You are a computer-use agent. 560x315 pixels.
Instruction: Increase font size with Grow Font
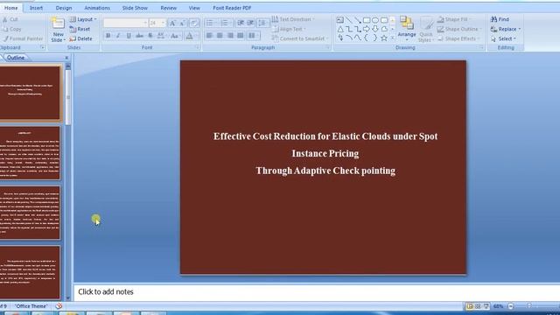(172, 24)
